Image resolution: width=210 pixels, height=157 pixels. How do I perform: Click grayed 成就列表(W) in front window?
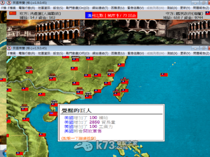(155, 53)
